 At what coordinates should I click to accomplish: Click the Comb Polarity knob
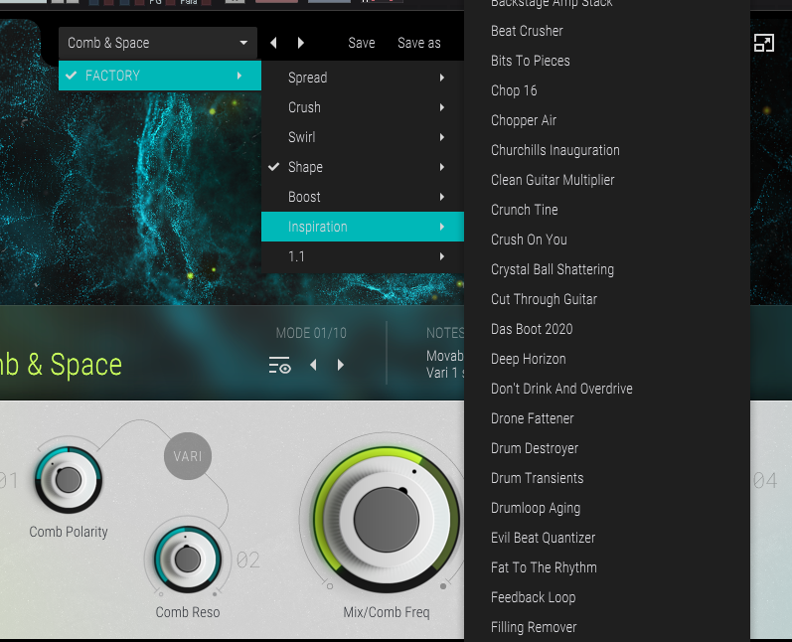tap(69, 479)
